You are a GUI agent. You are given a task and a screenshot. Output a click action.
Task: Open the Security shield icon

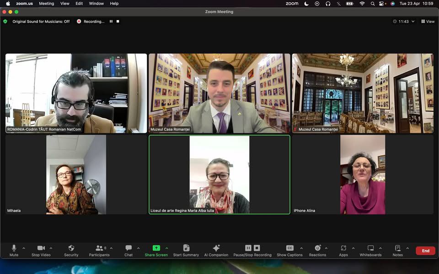71,248
